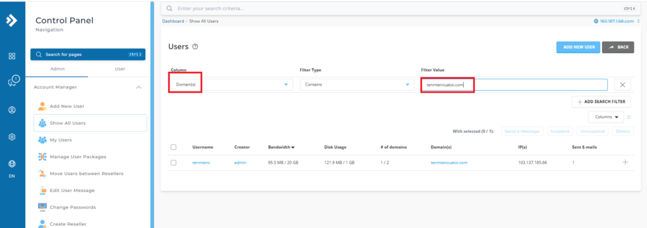This screenshot has height=228, width=647.
Task: Click the Filter Value input field
Action: click(x=514, y=85)
